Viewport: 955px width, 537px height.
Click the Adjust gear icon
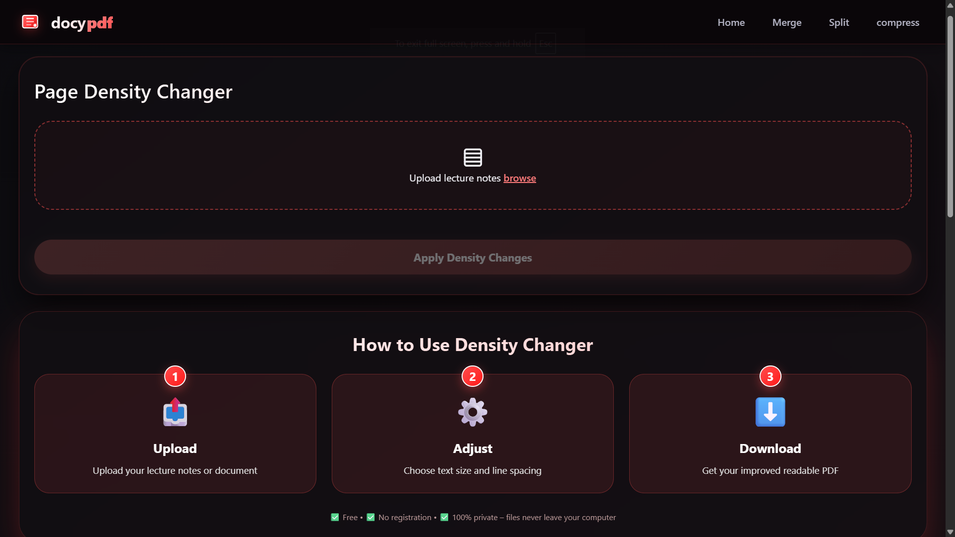tap(473, 412)
